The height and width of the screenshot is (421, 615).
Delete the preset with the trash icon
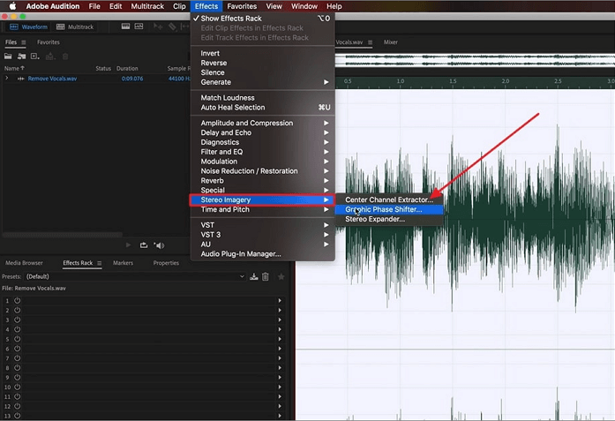[266, 276]
